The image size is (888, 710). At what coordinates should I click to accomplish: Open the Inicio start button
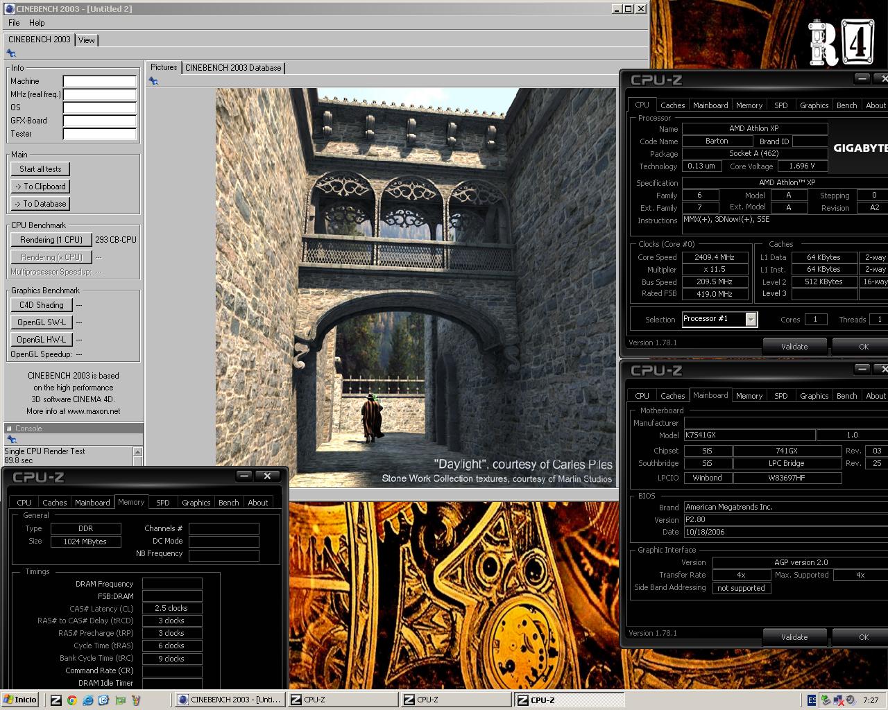pyautogui.click(x=20, y=700)
